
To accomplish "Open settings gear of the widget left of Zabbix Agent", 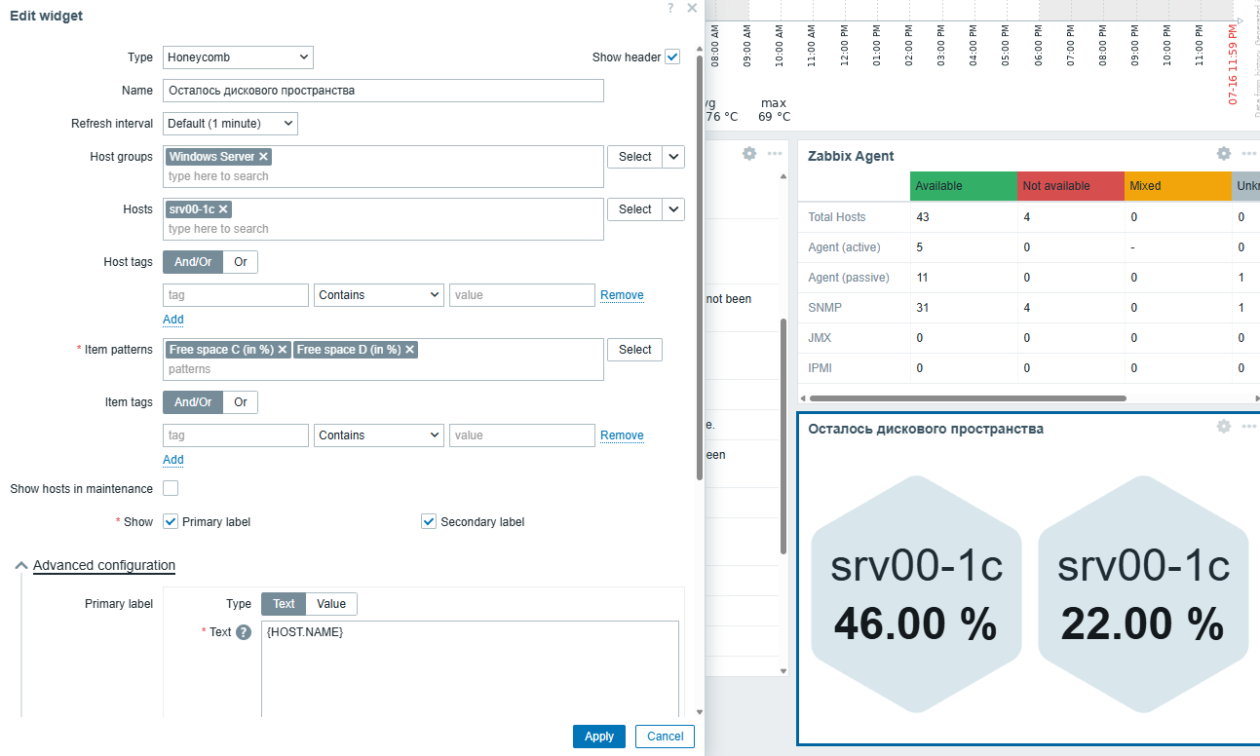I will (749, 154).
